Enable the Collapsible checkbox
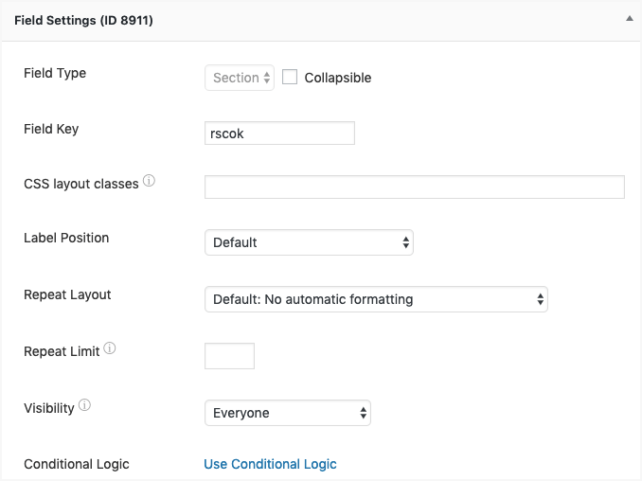The width and height of the screenshot is (642, 481). [290, 77]
